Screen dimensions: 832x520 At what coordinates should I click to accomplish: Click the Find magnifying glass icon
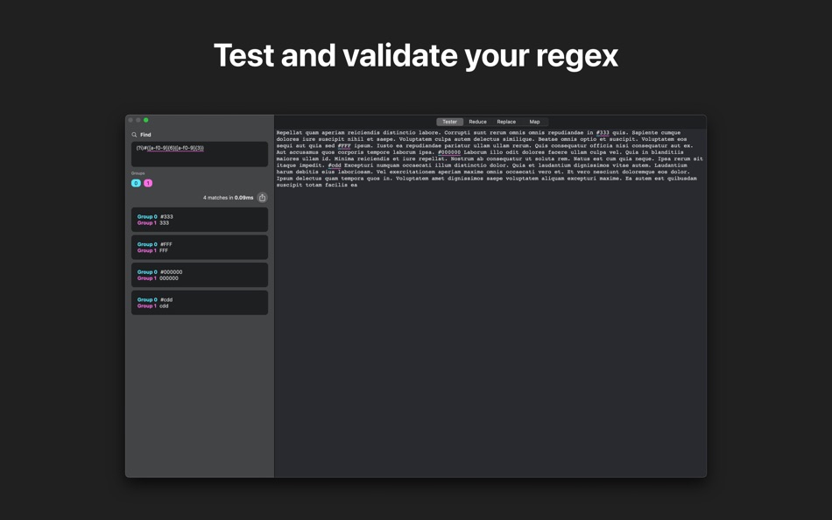point(136,135)
